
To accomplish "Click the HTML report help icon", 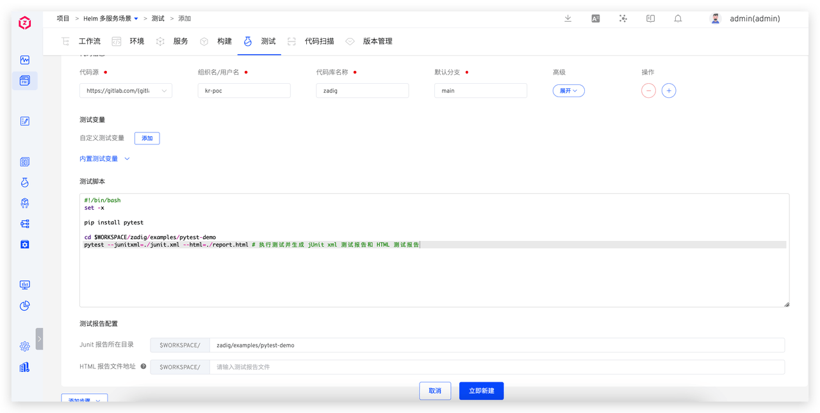I will point(143,366).
